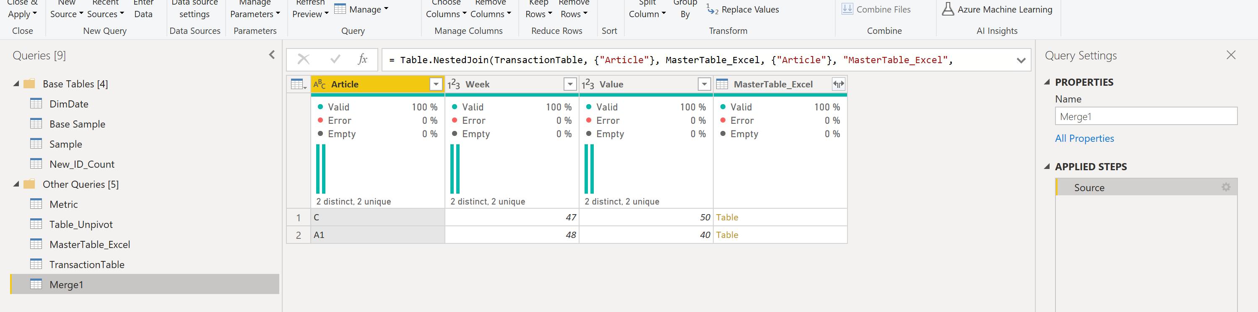Open Source step settings gear
The image size is (1258, 312).
(1226, 187)
